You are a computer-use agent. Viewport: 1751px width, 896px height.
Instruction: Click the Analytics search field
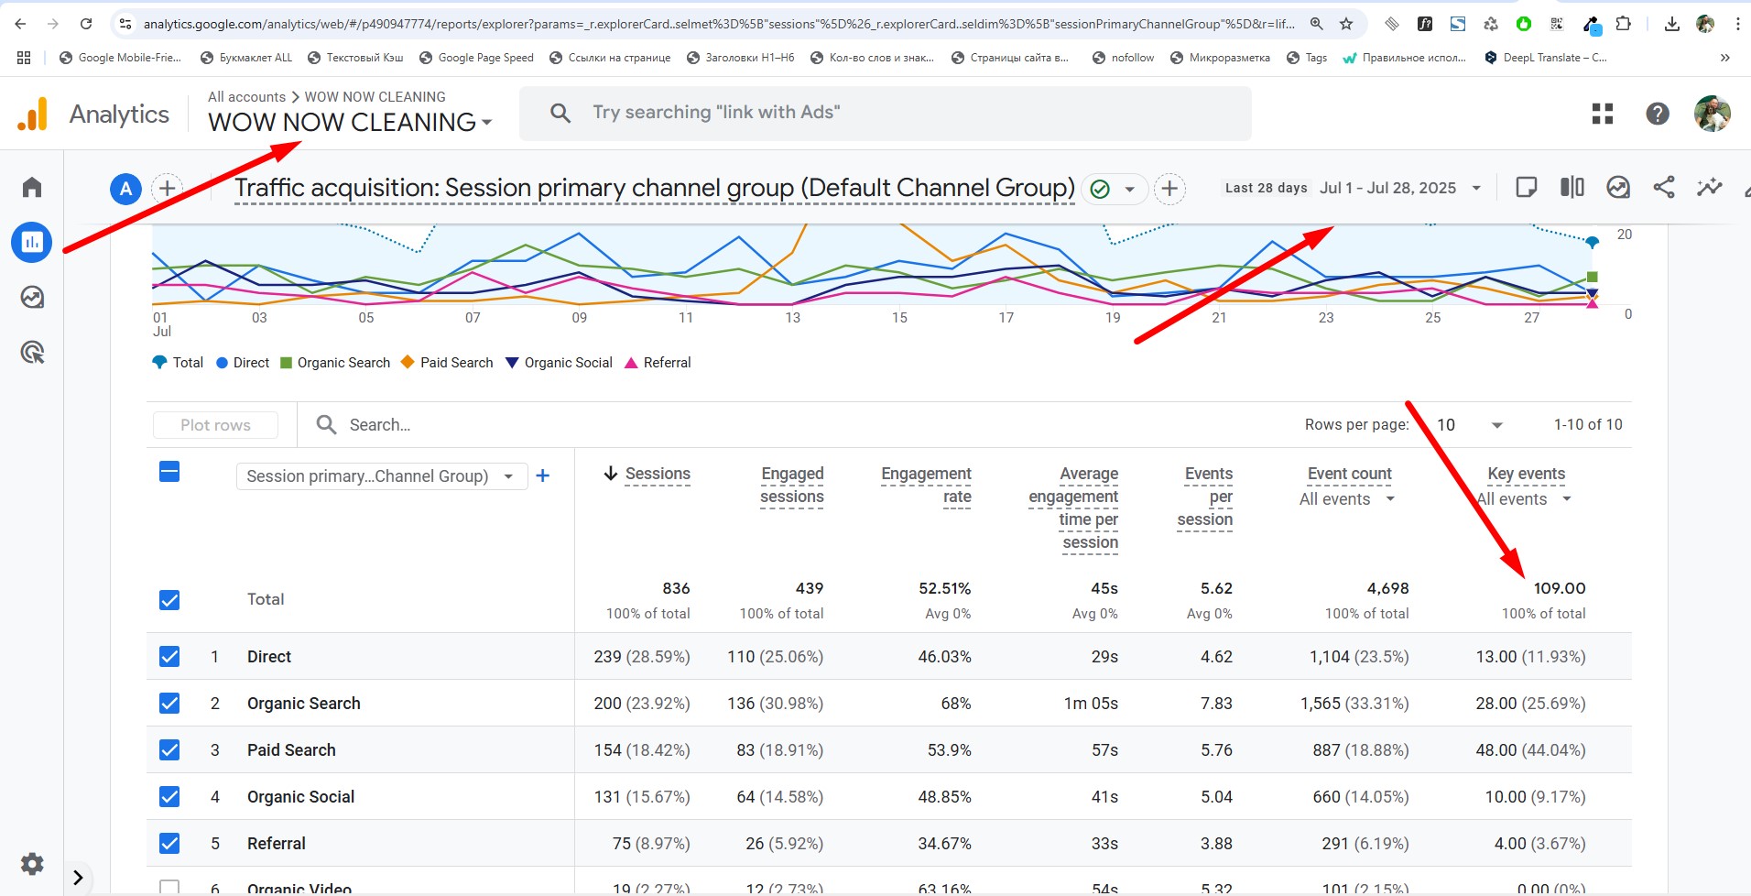pyautogui.click(x=885, y=113)
